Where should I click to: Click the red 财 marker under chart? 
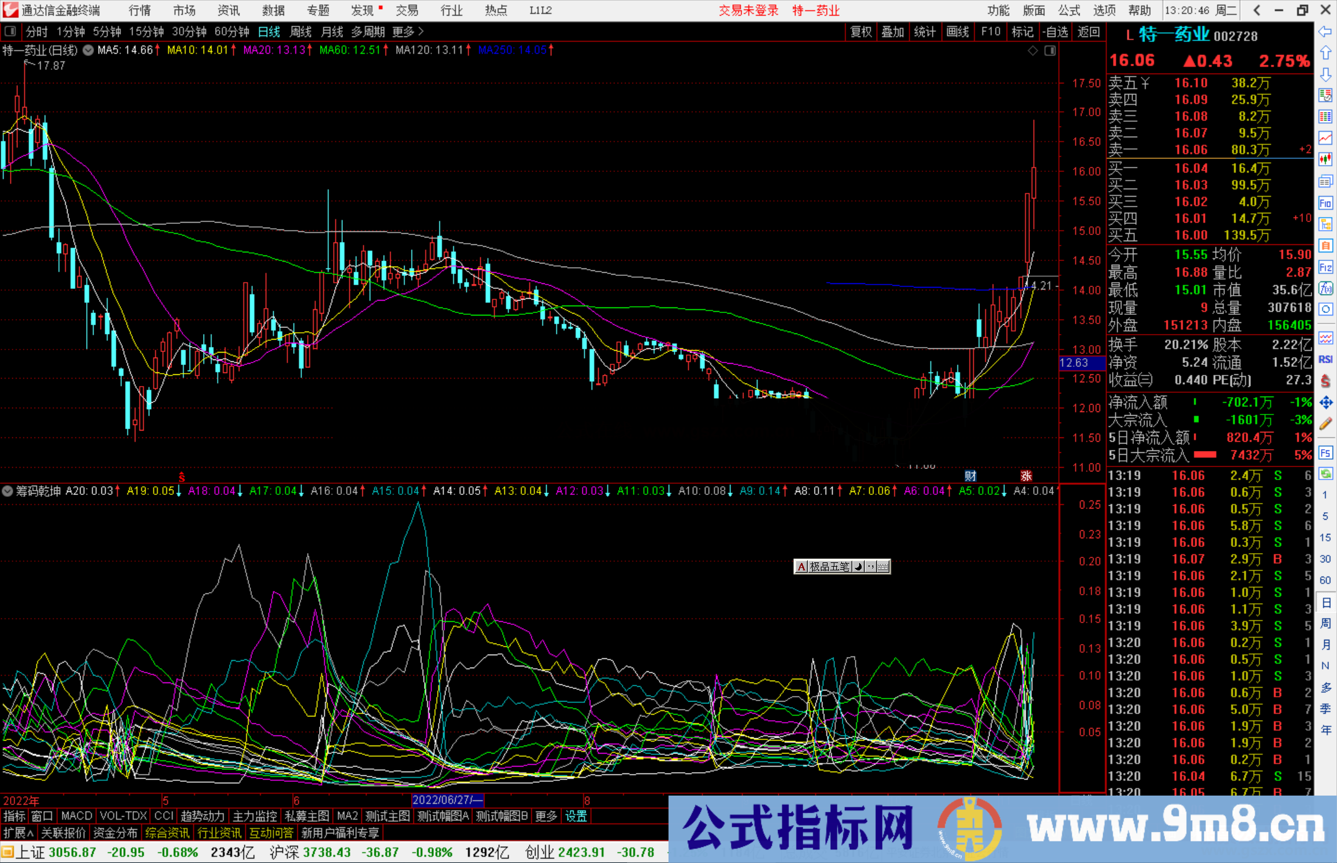970,476
